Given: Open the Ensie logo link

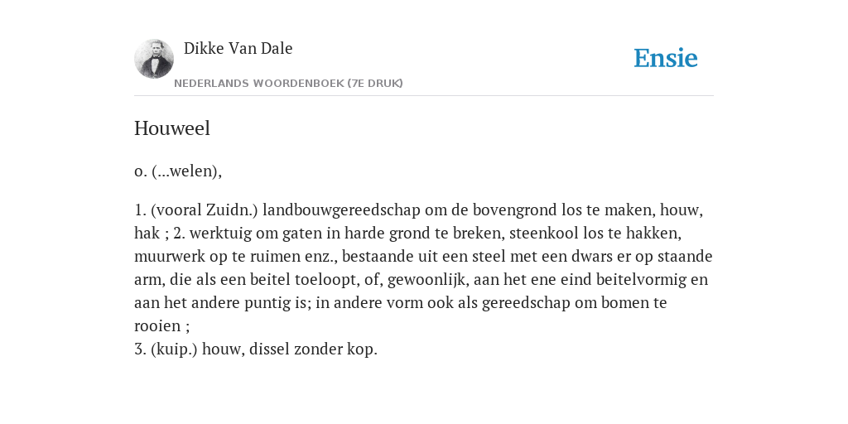Looking at the screenshot, I should tap(666, 58).
